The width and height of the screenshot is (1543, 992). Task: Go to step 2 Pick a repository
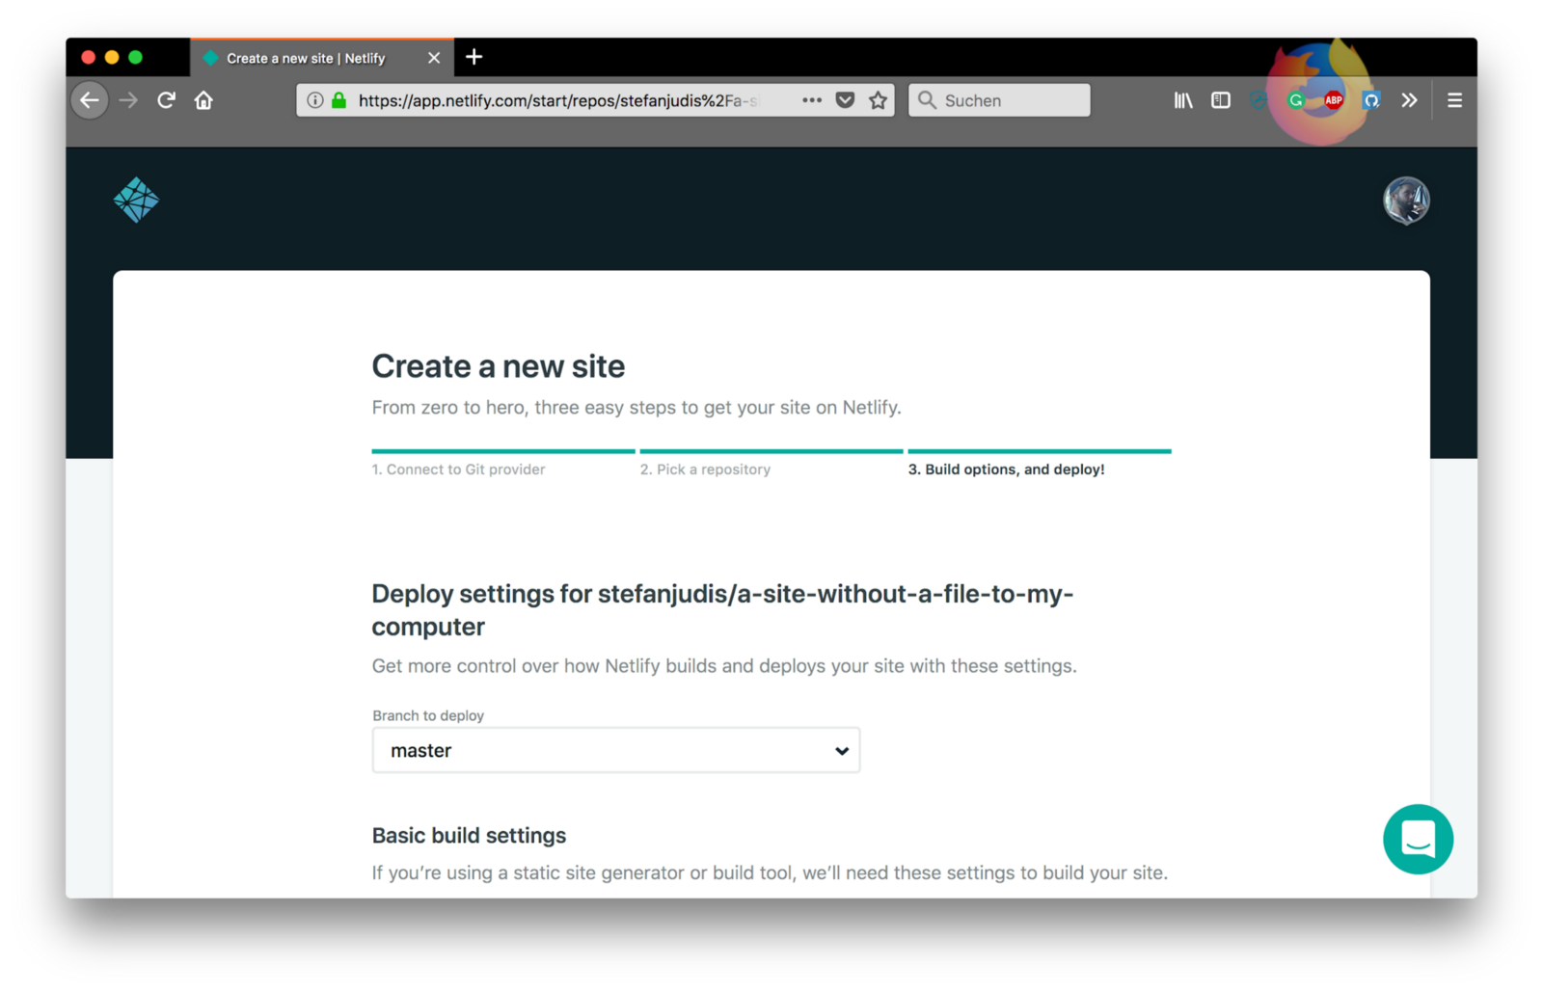[x=705, y=469]
